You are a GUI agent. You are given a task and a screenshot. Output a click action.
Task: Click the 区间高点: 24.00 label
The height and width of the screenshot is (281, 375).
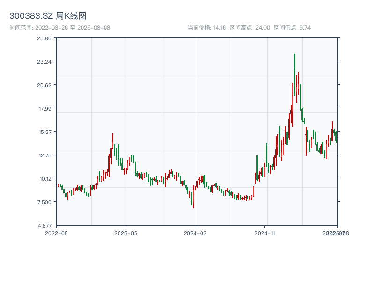[250, 28]
